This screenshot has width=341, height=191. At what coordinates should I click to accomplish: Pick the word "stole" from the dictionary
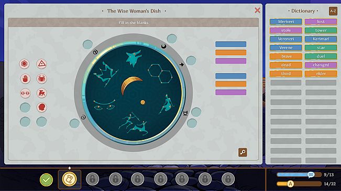(x=286, y=30)
